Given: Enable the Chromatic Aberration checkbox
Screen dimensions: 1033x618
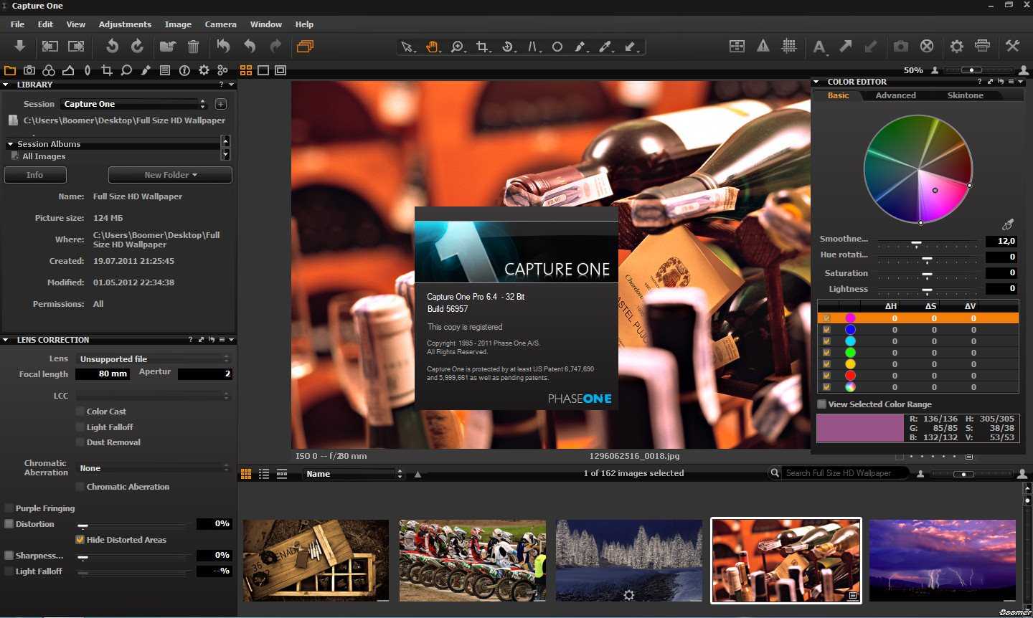Looking at the screenshot, I should pyautogui.click(x=80, y=487).
